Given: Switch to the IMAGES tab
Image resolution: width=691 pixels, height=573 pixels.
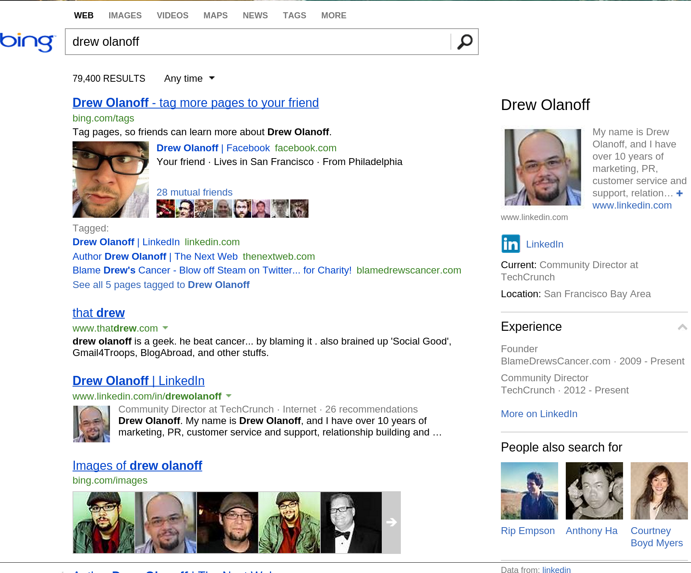Looking at the screenshot, I should 125,15.
